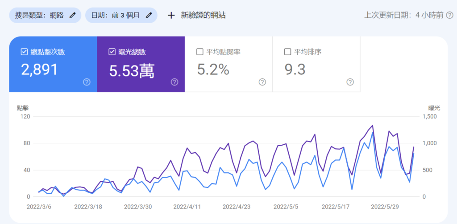Select the 5.2% average CTR value
Screen dimensions: 457x224
(x=213, y=69)
